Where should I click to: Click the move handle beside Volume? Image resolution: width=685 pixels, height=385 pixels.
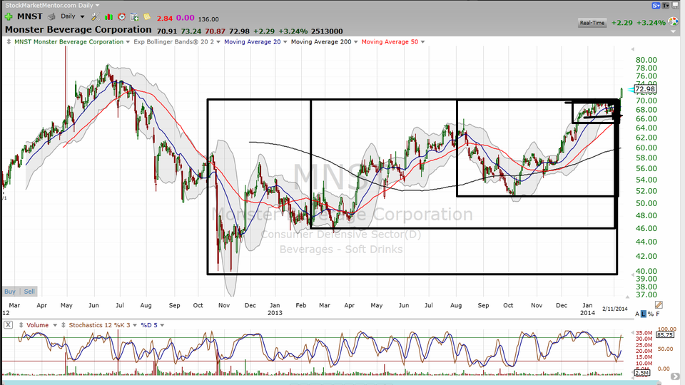tap(21, 325)
